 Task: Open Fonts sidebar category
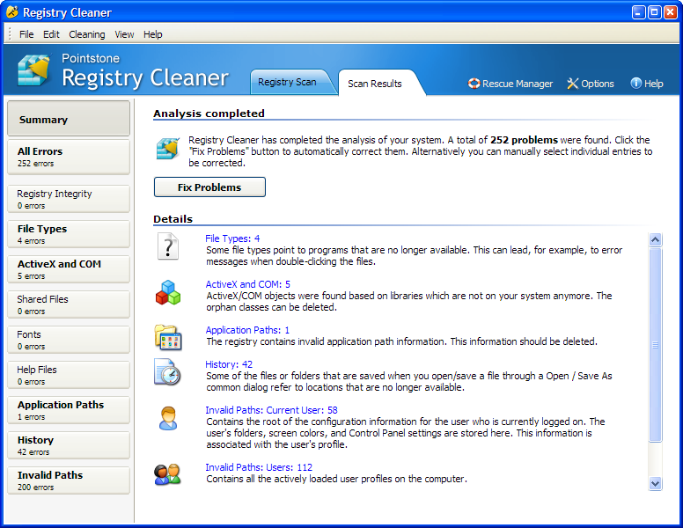69,340
